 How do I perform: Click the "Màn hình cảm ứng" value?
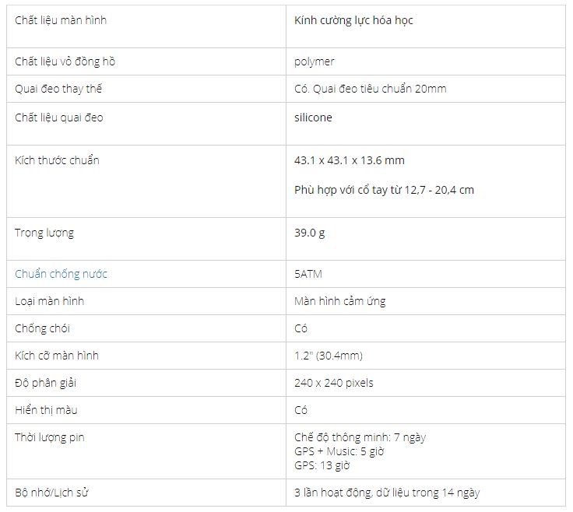tap(340, 301)
